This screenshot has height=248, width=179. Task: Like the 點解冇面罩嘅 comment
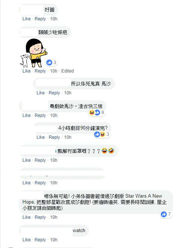26,160
